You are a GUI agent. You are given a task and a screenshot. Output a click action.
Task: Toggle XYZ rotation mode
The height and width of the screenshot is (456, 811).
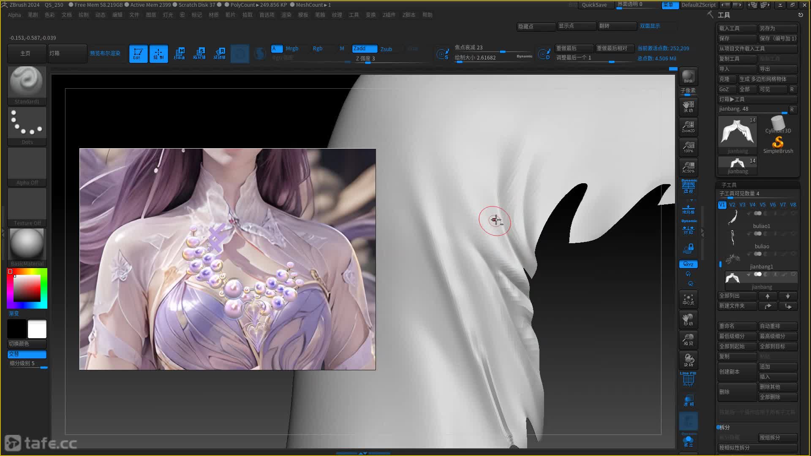pyautogui.click(x=688, y=264)
